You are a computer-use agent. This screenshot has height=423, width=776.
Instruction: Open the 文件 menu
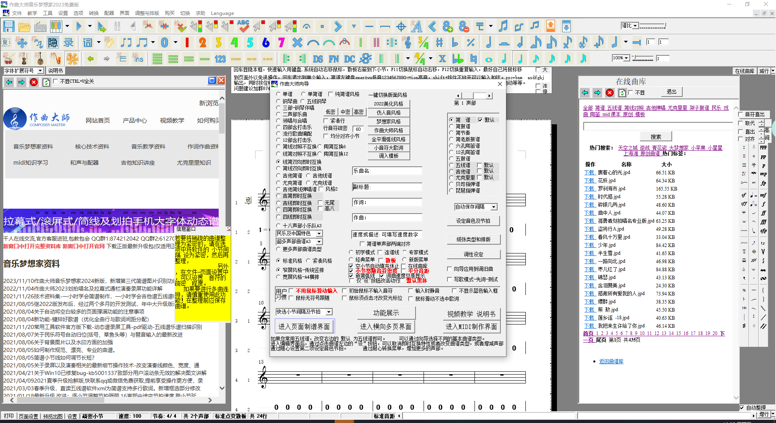[x=17, y=13]
